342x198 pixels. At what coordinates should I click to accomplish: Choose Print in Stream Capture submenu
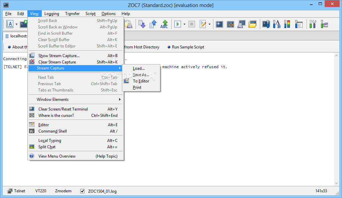(x=141, y=87)
